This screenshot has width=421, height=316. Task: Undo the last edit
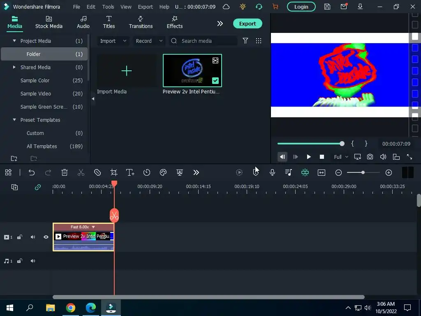(x=32, y=172)
